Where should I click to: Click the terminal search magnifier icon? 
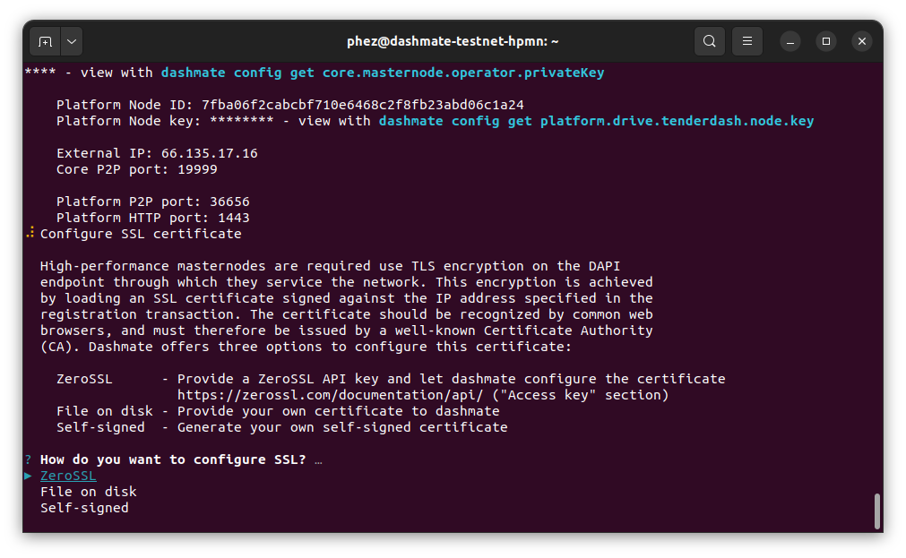(709, 41)
